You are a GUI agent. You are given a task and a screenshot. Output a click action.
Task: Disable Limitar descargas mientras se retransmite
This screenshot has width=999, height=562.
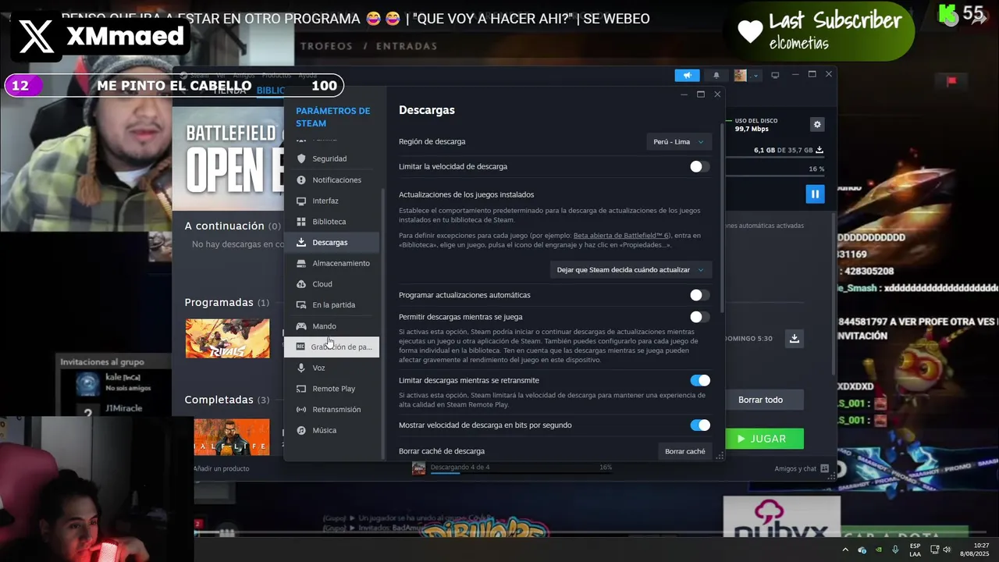700,380
